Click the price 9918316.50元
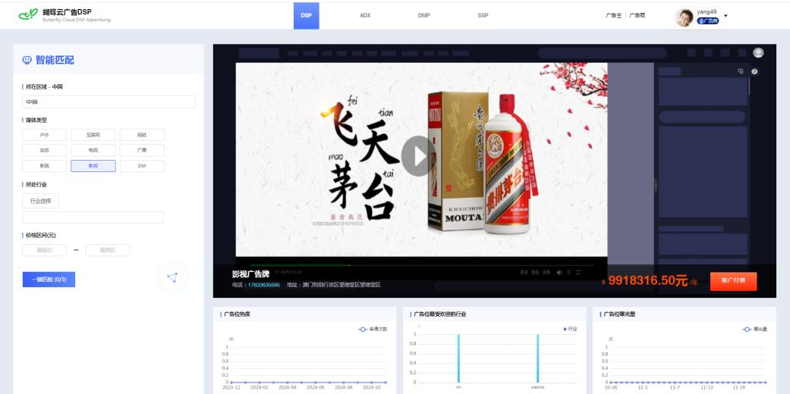The height and width of the screenshot is (394, 790). pos(648,281)
